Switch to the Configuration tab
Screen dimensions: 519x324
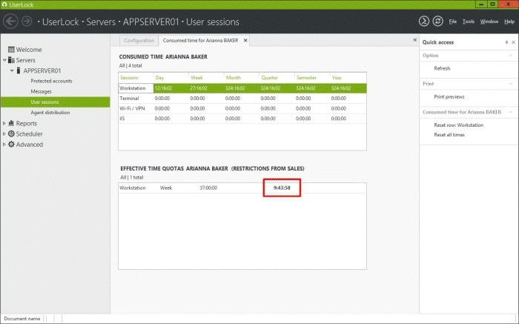pos(139,40)
